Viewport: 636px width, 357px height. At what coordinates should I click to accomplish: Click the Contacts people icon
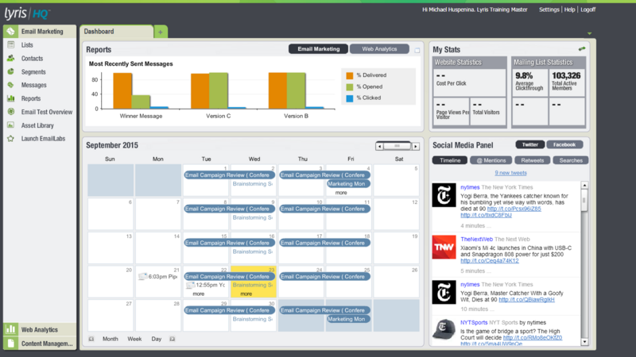[10, 59]
